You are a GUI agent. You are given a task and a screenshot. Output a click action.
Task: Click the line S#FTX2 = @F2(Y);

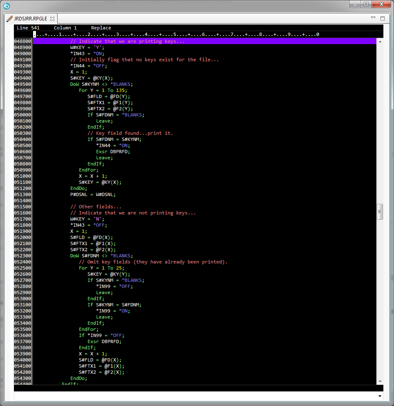pyautogui.click(x=110, y=109)
